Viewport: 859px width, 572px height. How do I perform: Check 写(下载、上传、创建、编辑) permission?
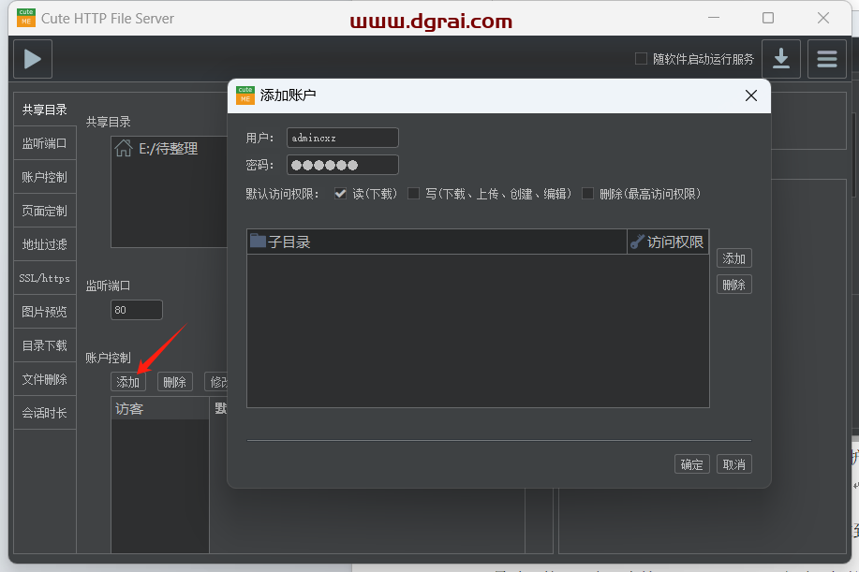coord(414,194)
